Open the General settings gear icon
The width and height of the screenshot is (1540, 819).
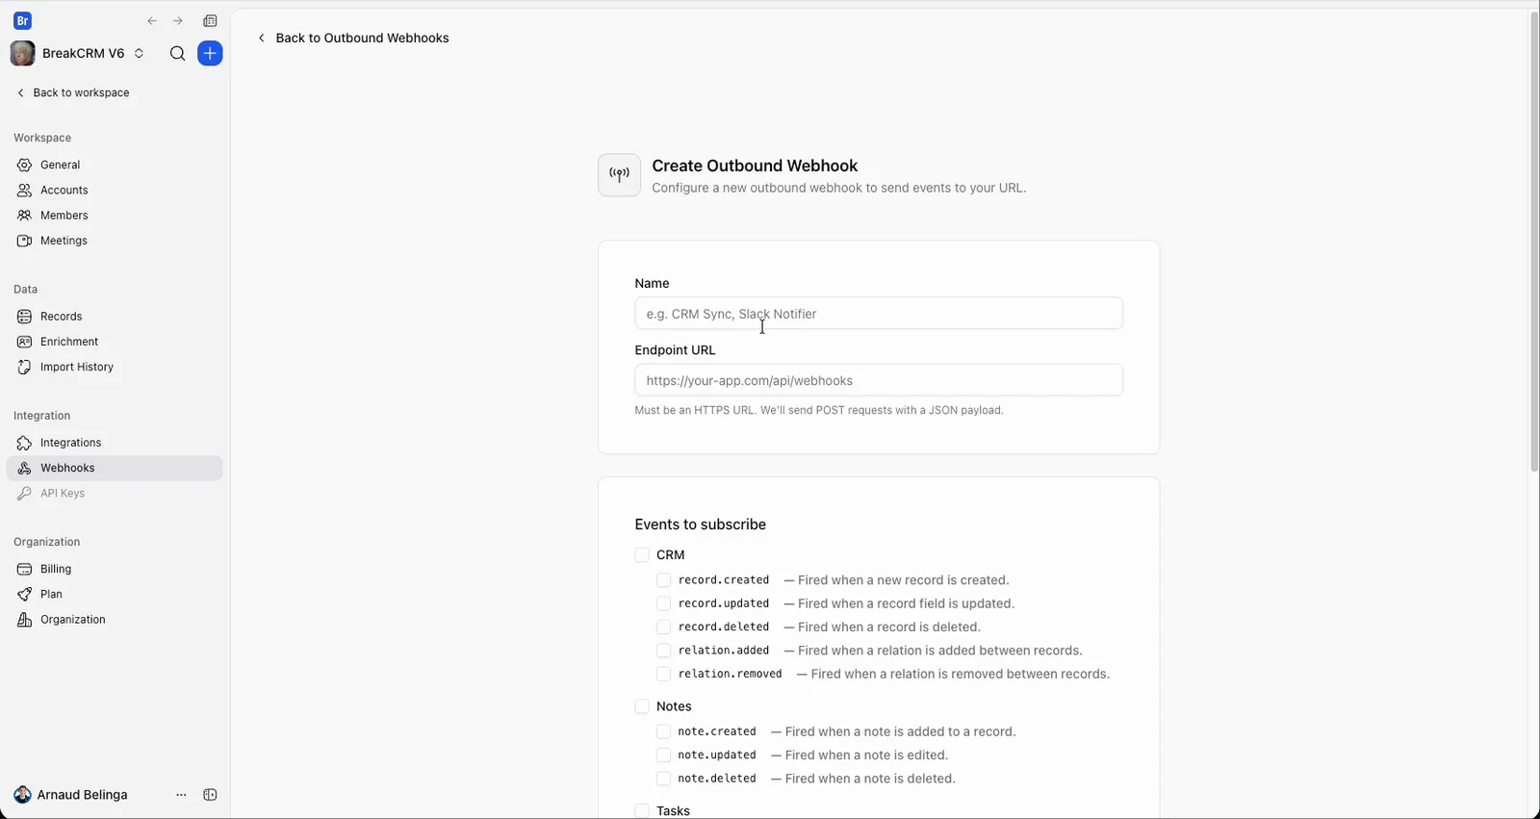(x=24, y=166)
